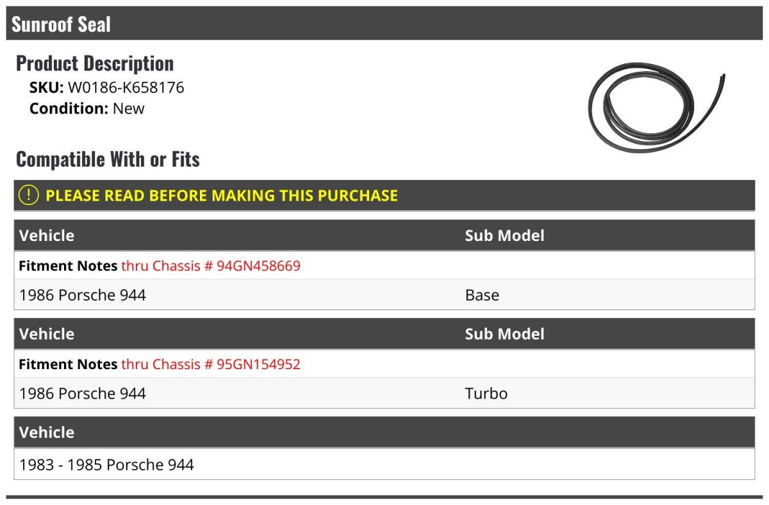Viewport: 769px width, 505px height.
Task: Click the Base sub model cell
Action: 482,295
